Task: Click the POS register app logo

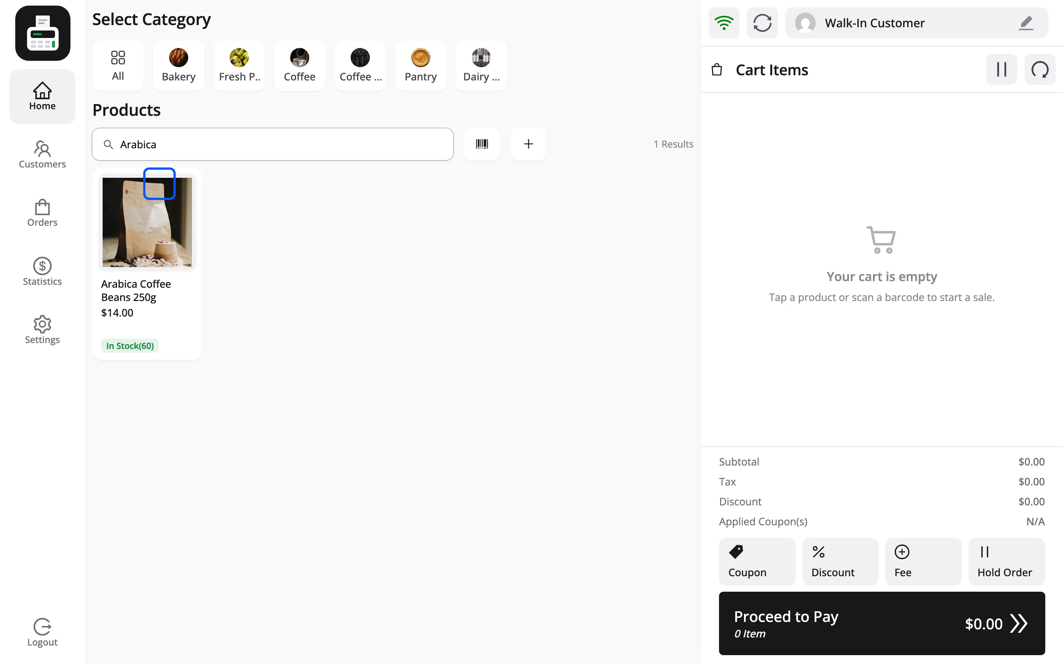Action: [x=42, y=33]
